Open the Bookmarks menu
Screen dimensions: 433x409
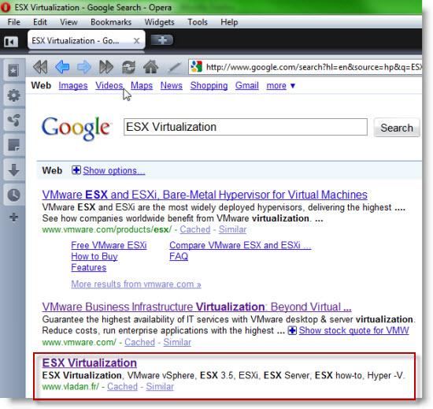(111, 22)
